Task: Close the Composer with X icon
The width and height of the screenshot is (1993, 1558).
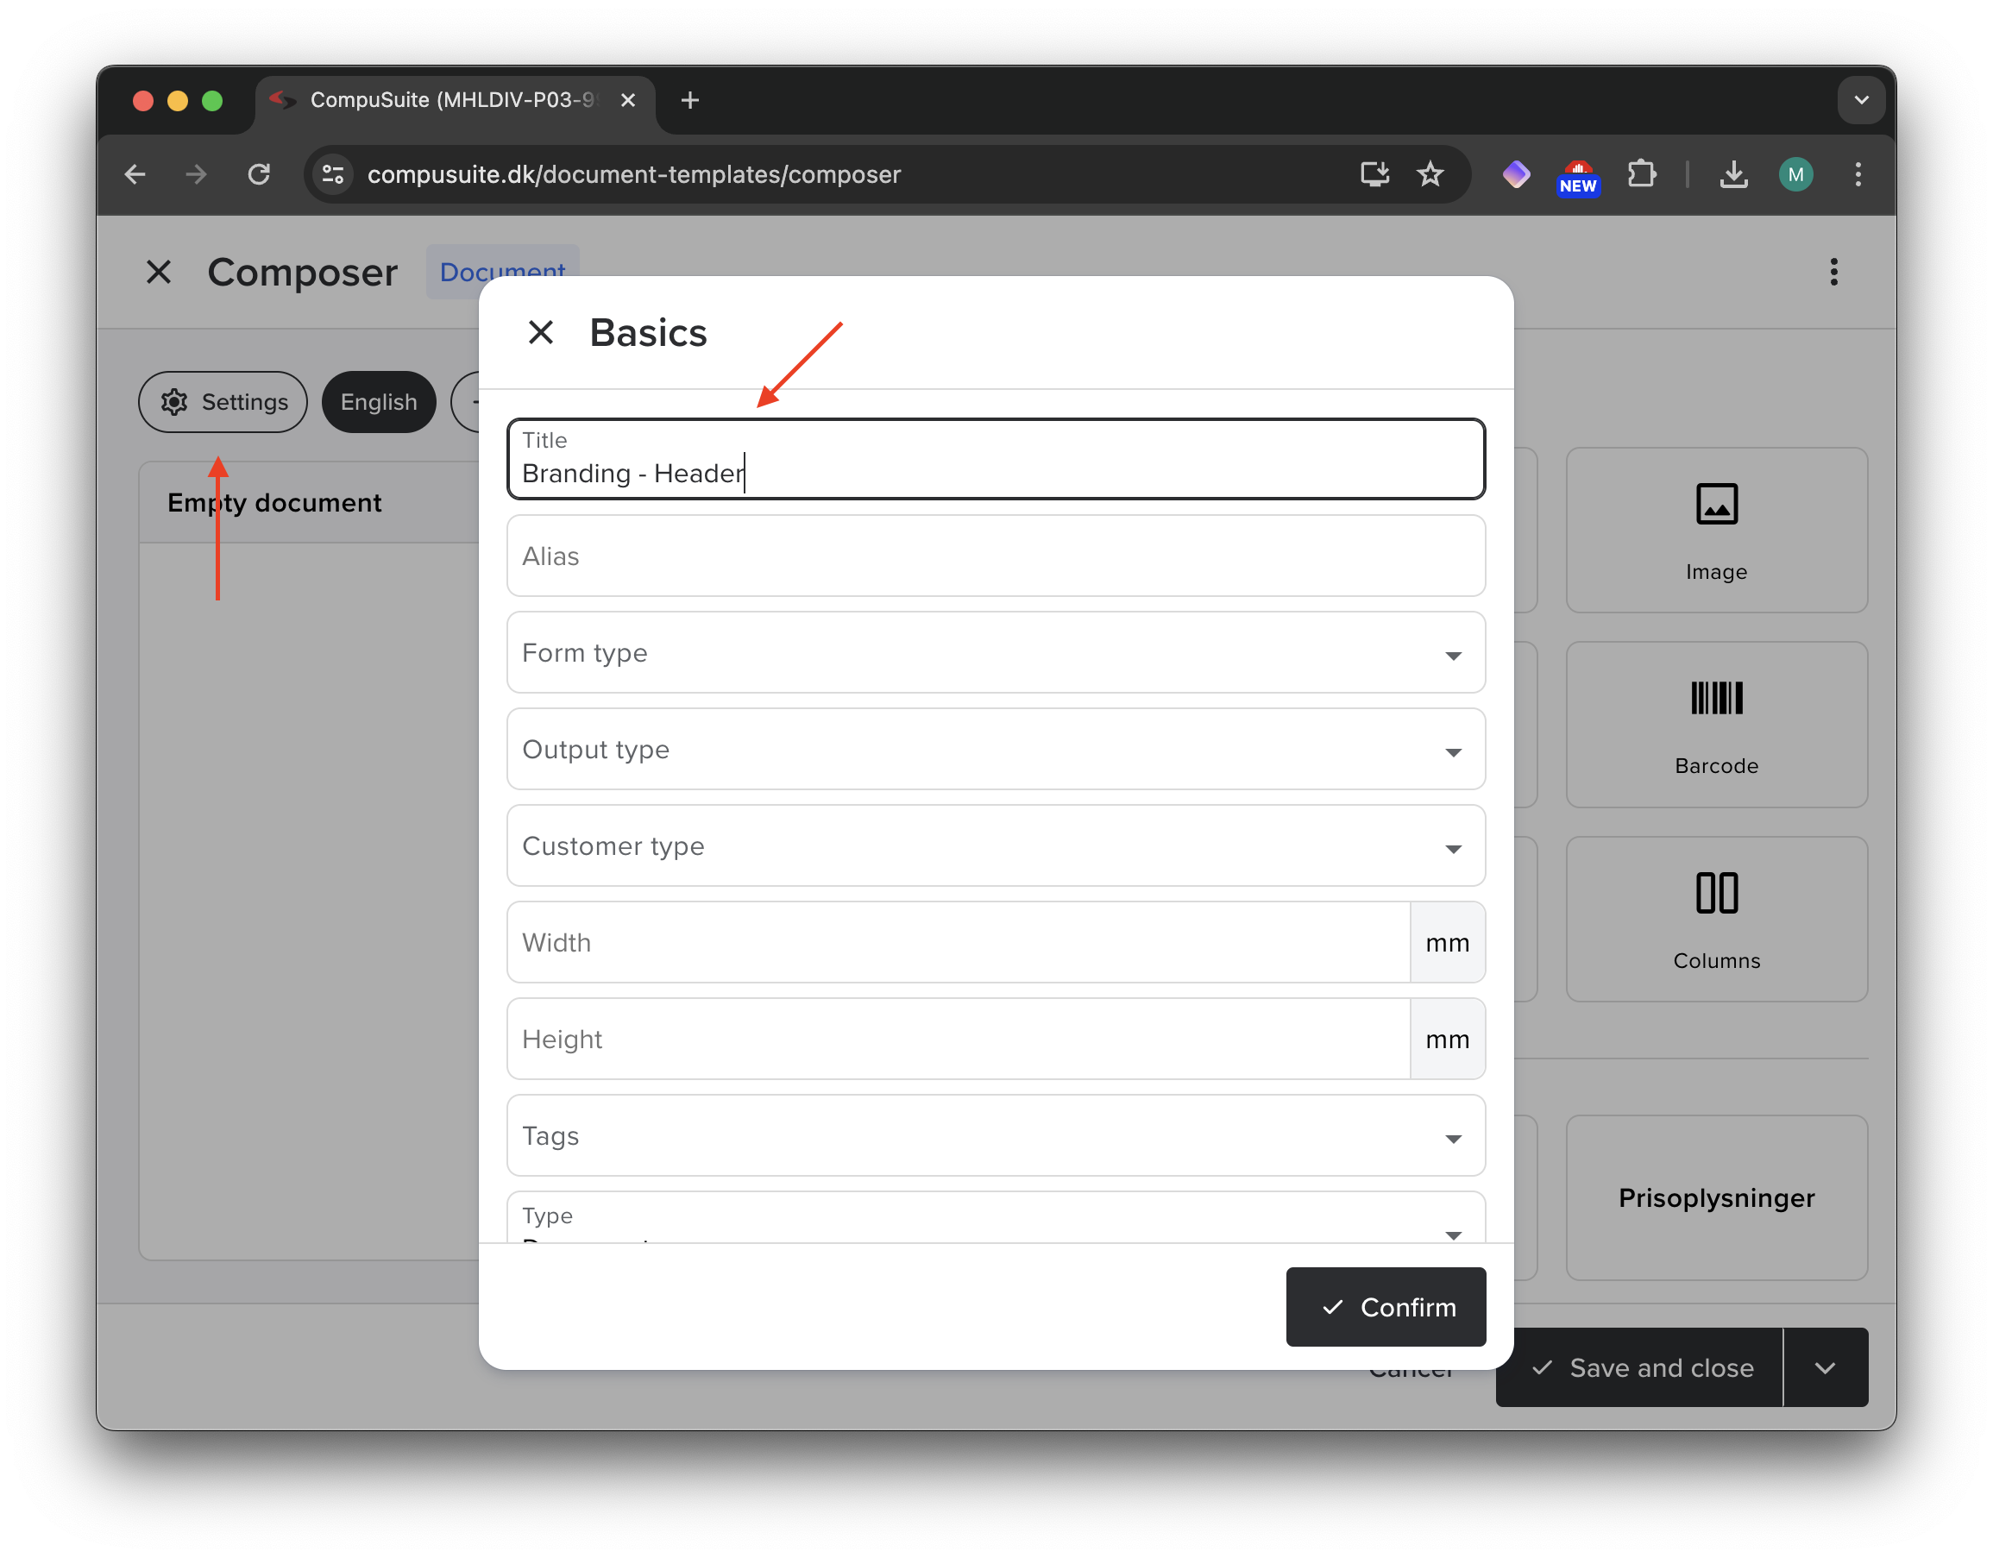Action: pos(159,272)
